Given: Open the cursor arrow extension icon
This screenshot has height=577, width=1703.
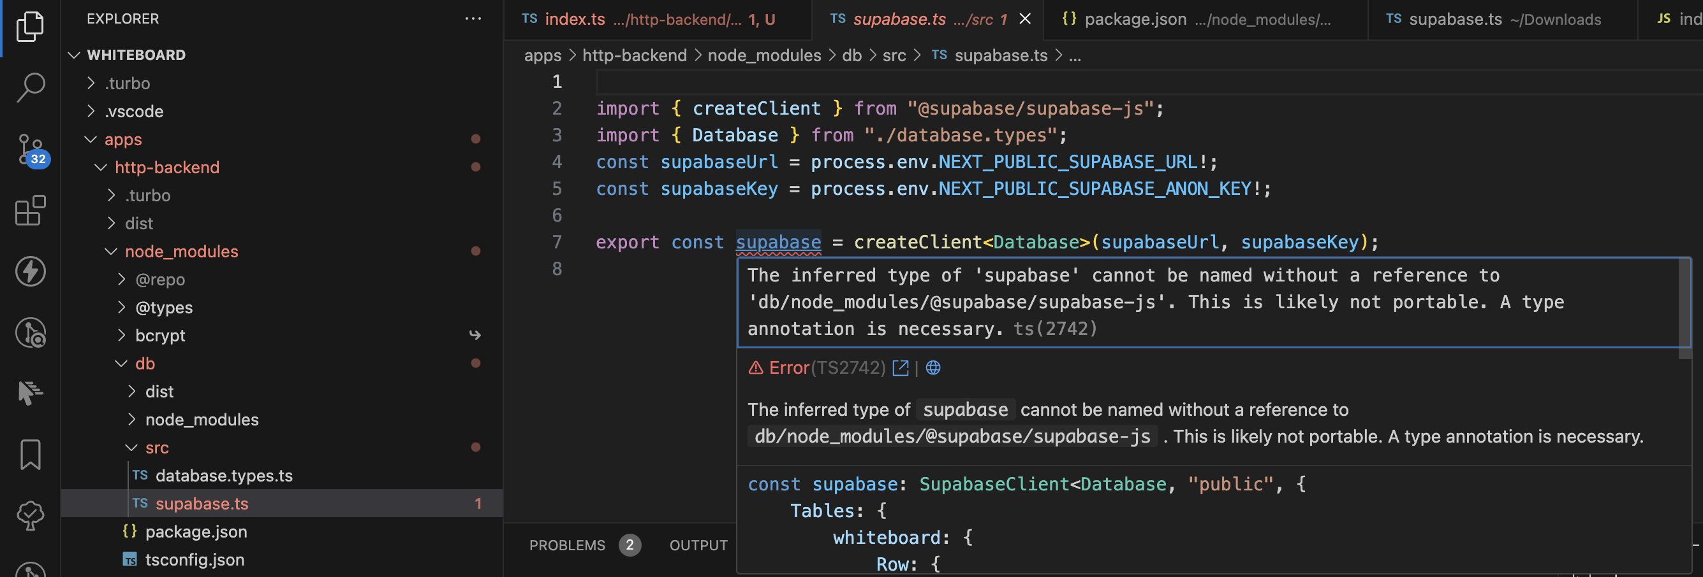Looking at the screenshot, I should [30, 393].
